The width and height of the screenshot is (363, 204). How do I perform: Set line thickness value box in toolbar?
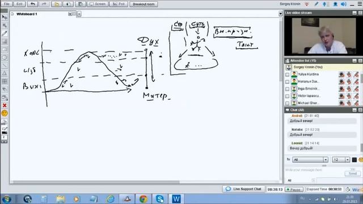click(x=4, y=137)
